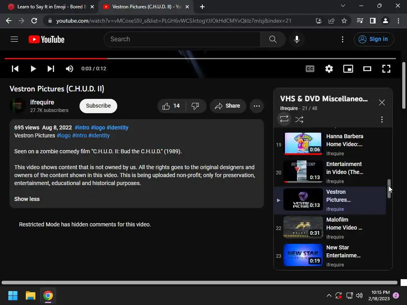
Task: Select Entertainment in Video playlist item
Action: pyautogui.click(x=330, y=173)
